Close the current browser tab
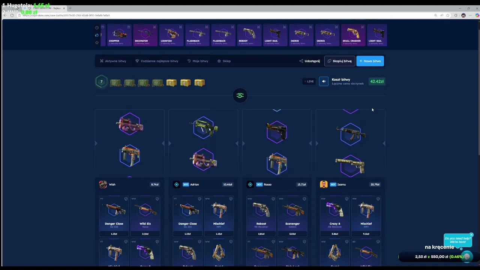The image size is (480, 270). coord(64,8)
